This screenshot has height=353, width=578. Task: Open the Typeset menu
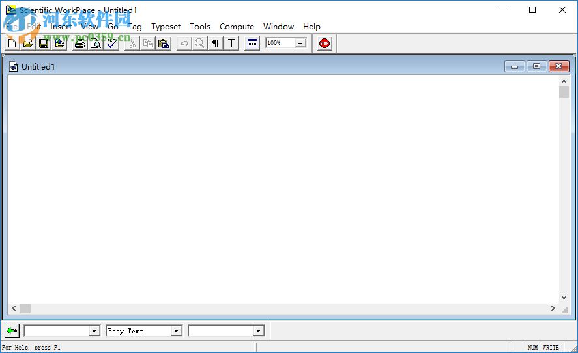(x=166, y=27)
